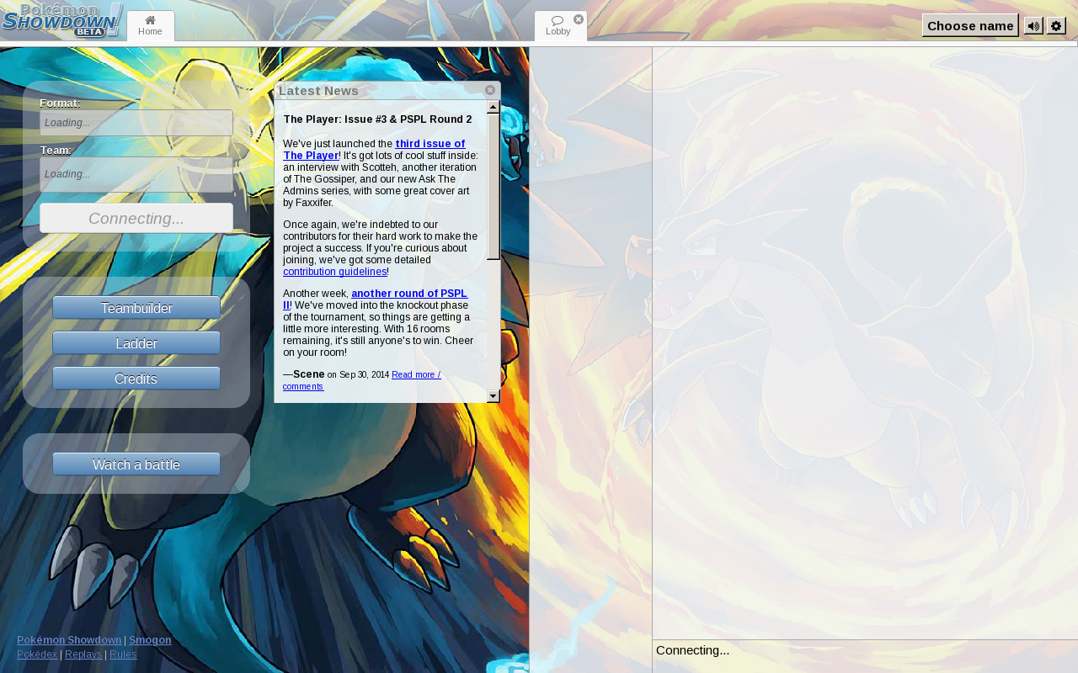The height and width of the screenshot is (673, 1078).
Task: Click the Choose name button
Action: coord(970,25)
